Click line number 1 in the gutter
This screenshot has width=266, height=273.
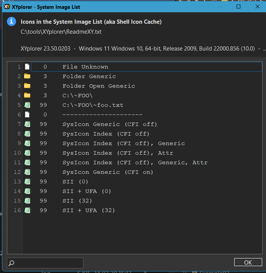(19, 67)
